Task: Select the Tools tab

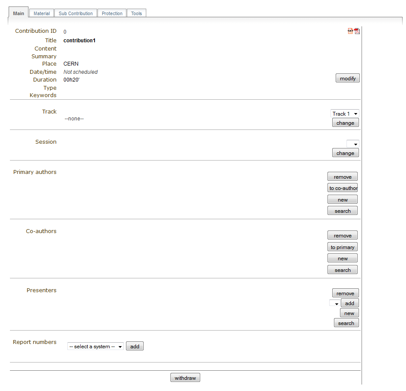Action: tap(136, 13)
